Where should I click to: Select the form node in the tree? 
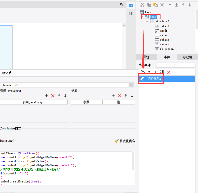(148, 12)
